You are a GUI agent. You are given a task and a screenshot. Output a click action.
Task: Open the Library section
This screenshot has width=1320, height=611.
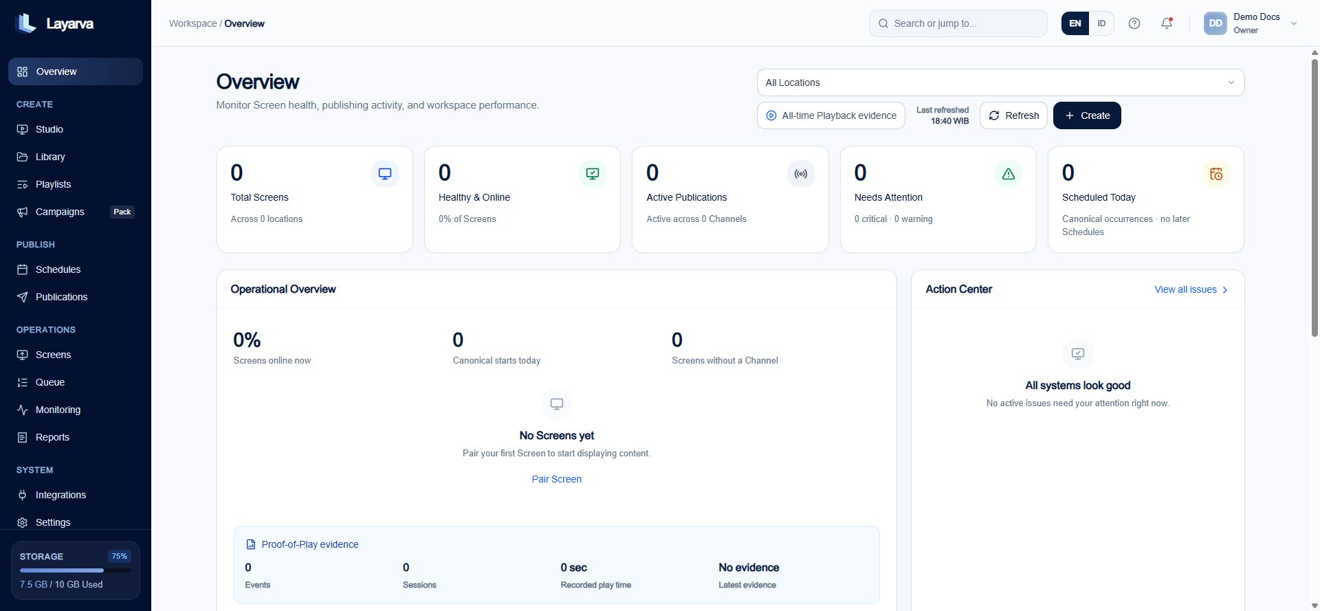pyautogui.click(x=76, y=157)
